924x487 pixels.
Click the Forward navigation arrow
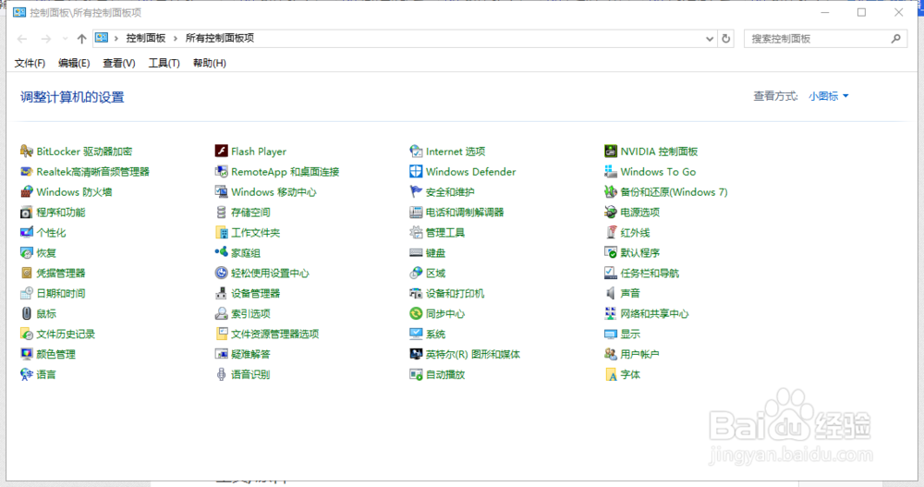[46, 39]
